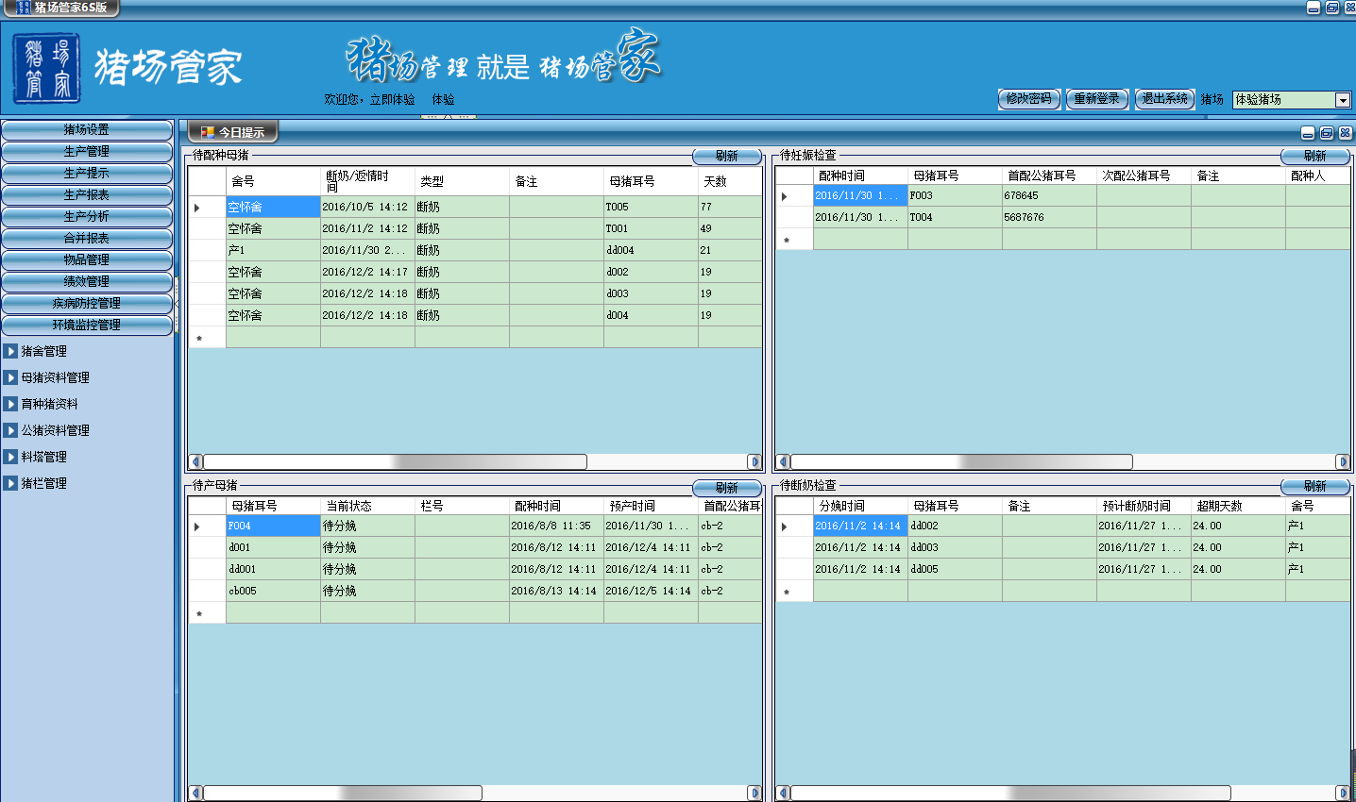Click the 退出系统 button
1356x802 pixels.
pyautogui.click(x=1165, y=99)
